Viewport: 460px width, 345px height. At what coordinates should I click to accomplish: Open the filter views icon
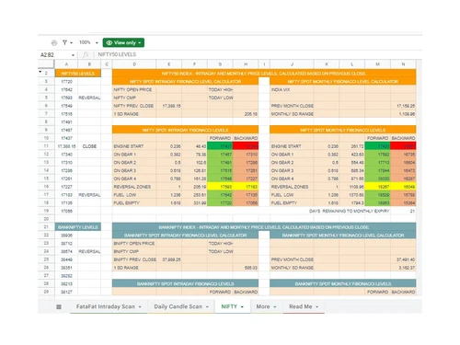[64, 42]
